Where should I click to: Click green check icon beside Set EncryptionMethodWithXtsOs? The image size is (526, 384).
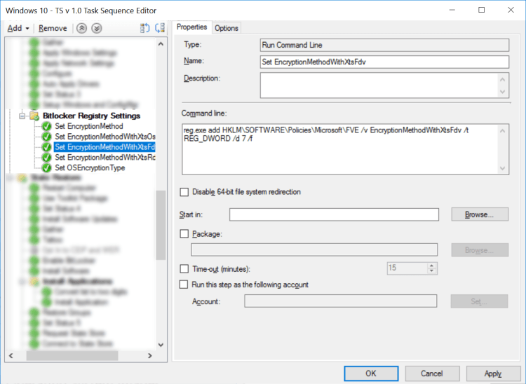pyautogui.click(x=46, y=137)
